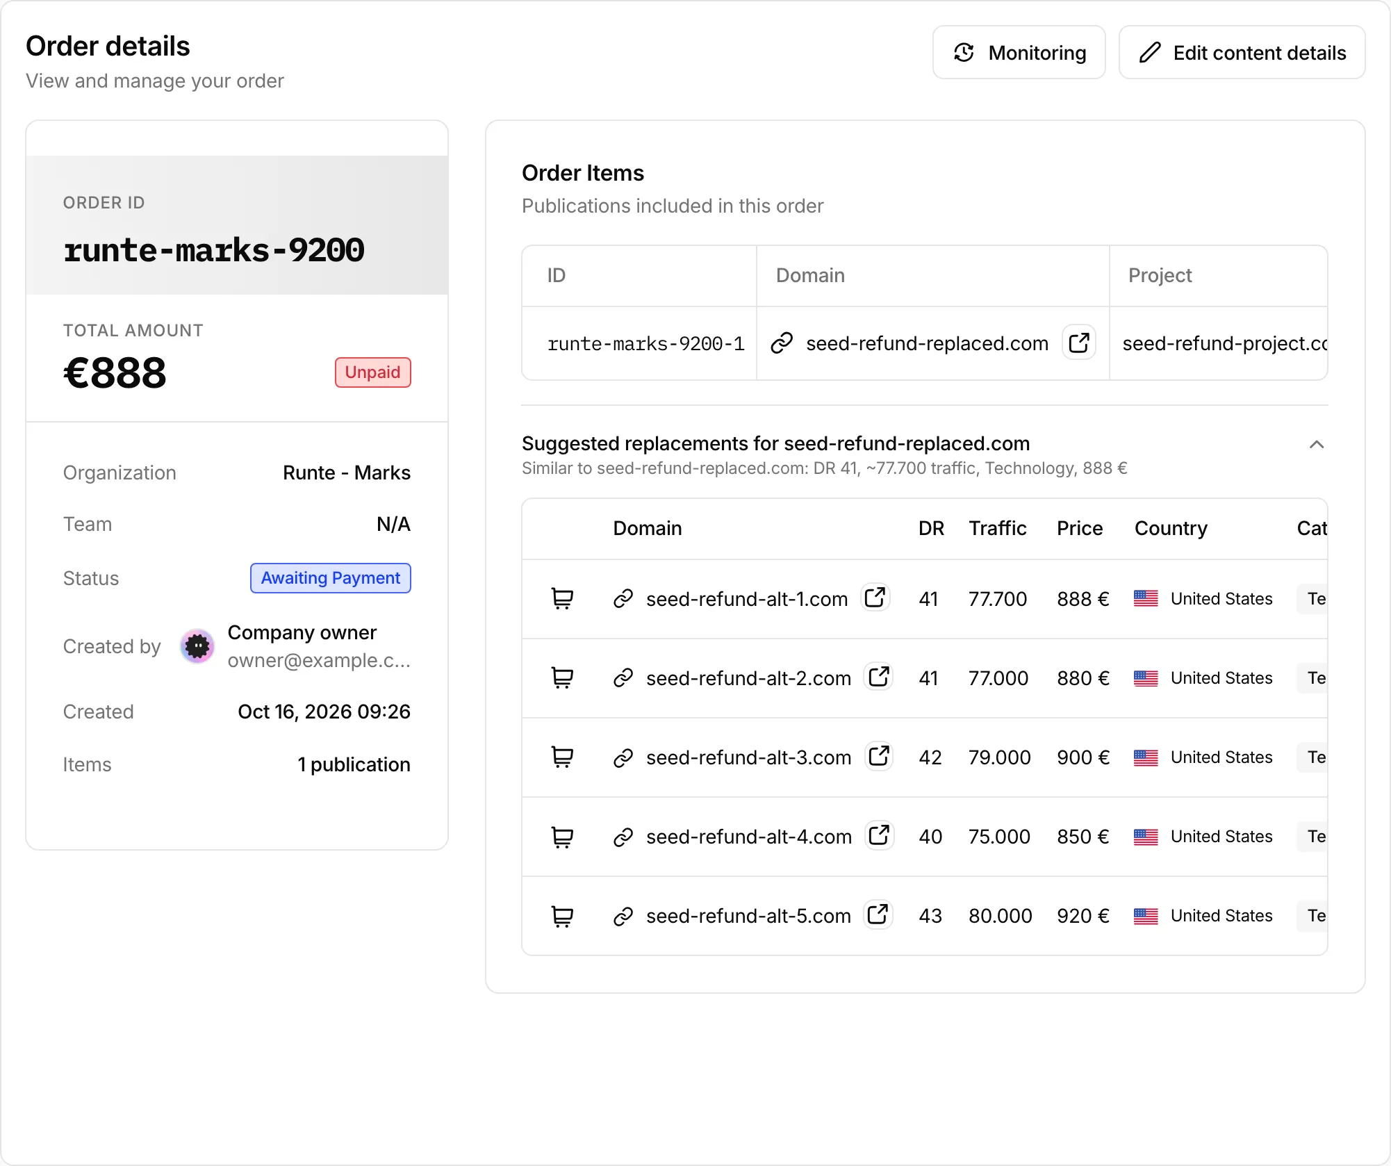Add seed-refund-alt-4.com to cart
Screen dimensions: 1391x1166
coord(562,837)
